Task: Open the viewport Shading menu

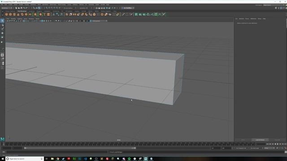Action: (13, 19)
